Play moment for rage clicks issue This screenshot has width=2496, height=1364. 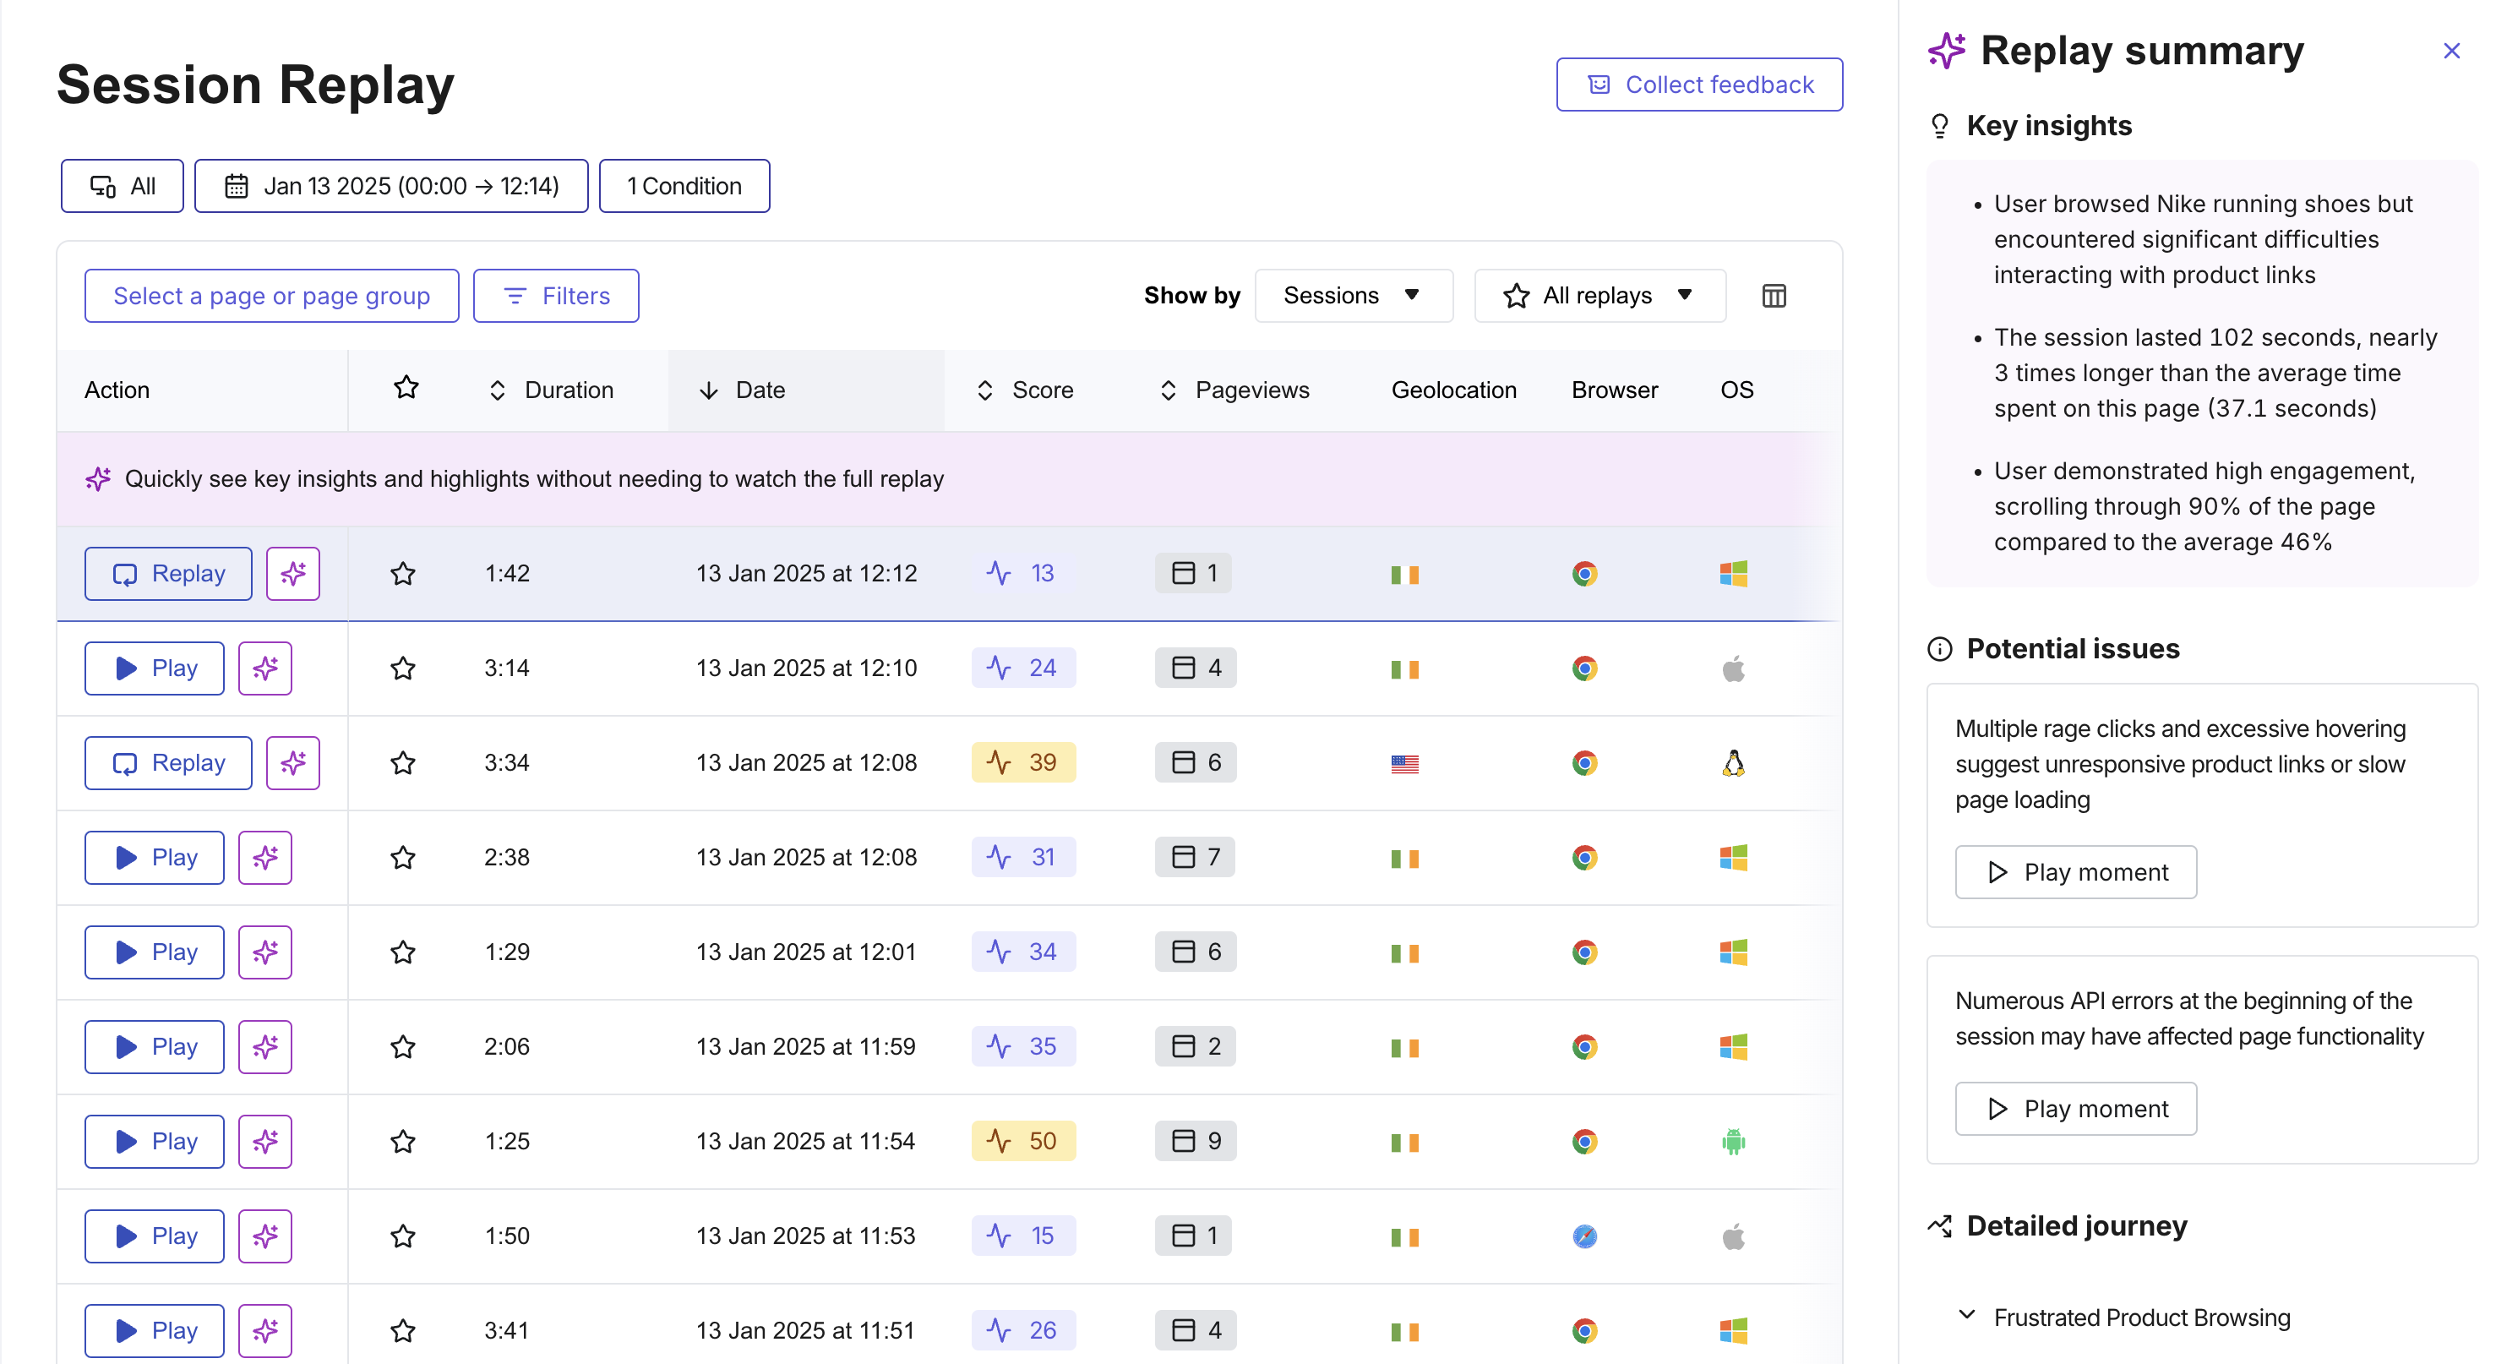pyautogui.click(x=2075, y=872)
